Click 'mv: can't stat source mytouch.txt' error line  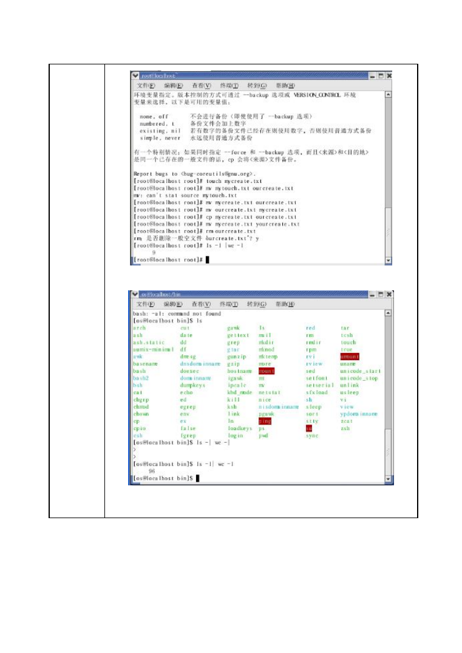click(185, 196)
